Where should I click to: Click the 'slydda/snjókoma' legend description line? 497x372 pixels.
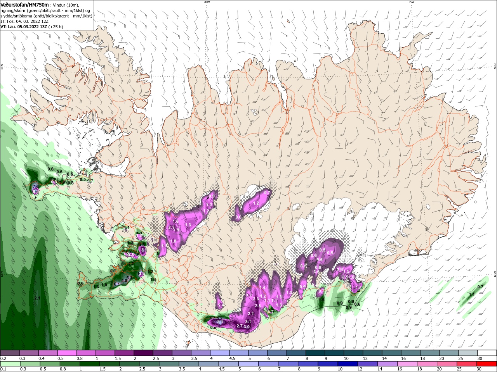[x=45, y=16]
